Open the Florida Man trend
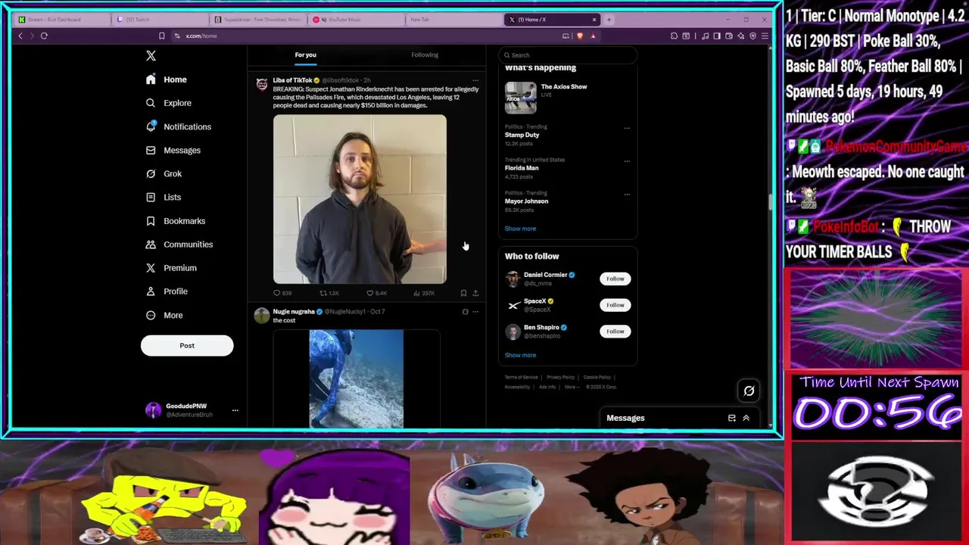This screenshot has height=545, width=969. point(522,168)
